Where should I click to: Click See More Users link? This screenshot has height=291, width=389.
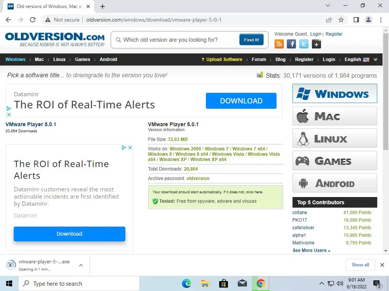coord(312,250)
